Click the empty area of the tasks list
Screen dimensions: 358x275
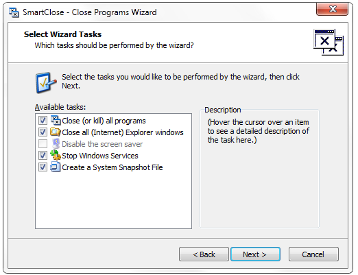(113, 201)
